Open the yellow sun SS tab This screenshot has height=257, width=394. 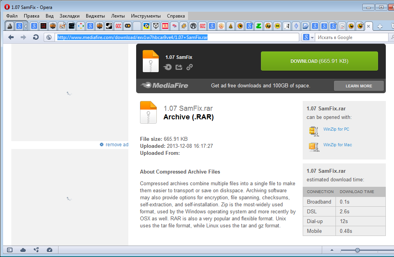(x=277, y=26)
